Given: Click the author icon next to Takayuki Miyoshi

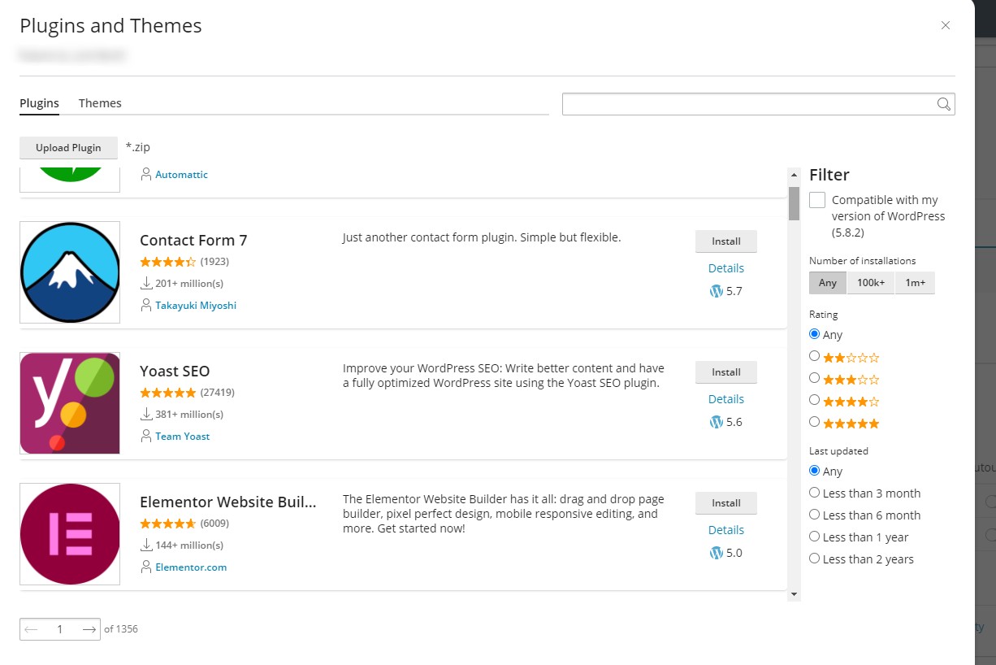Looking at the screenshot, I should click(x=145, y=305).
